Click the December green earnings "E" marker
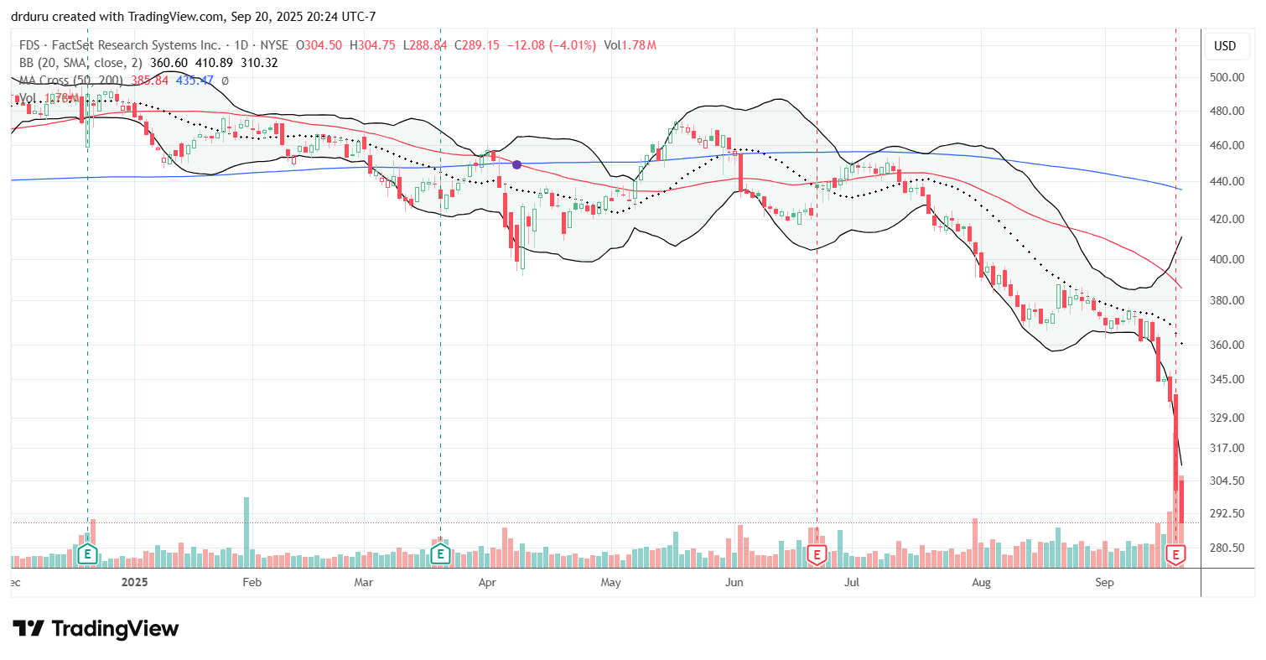1266x660 pixels. 86,554
